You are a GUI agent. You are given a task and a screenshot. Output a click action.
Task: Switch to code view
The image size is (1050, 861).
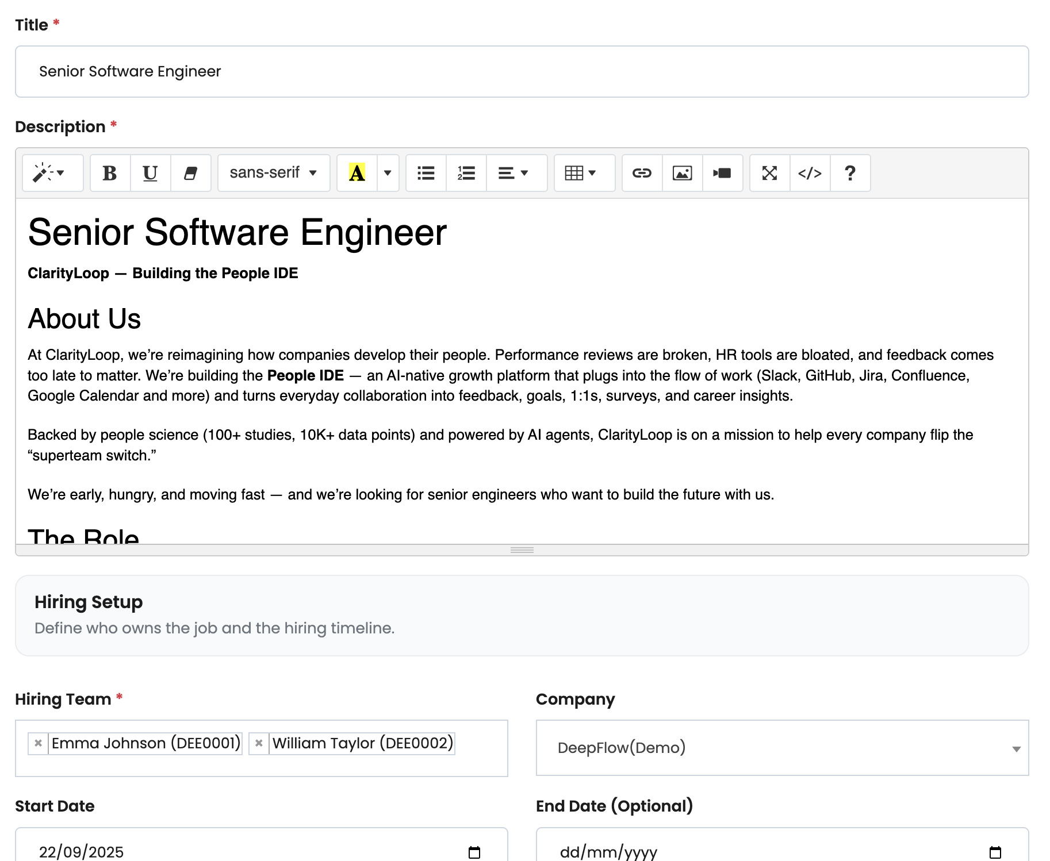tap(810, 173)
